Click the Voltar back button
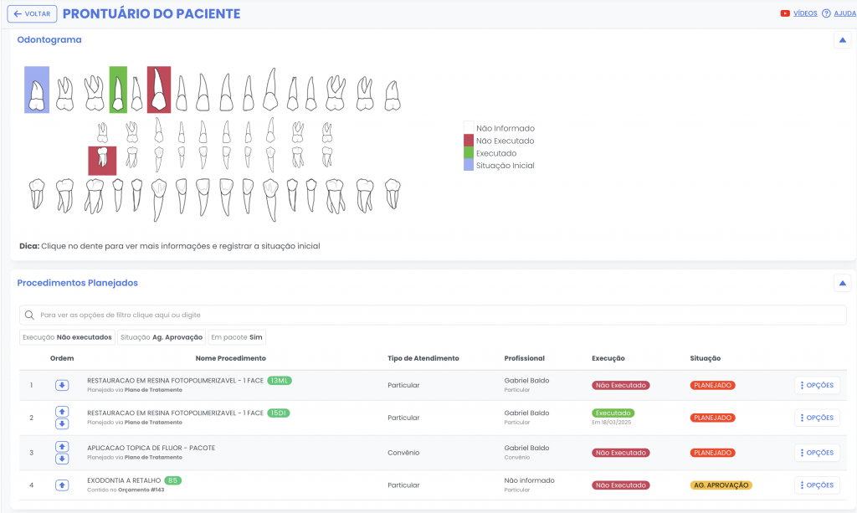This screenshot has width=857, height=513. (32, 13)
